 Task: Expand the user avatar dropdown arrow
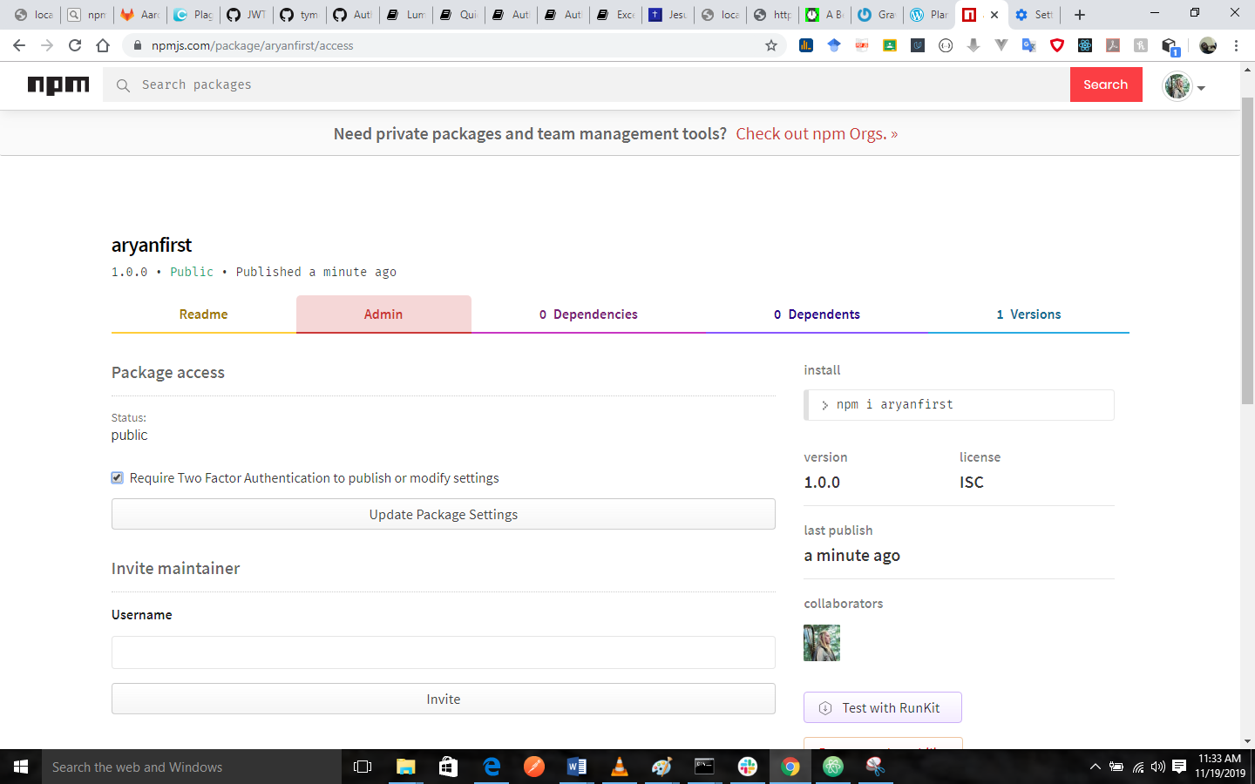click(x=1201, y=88)
